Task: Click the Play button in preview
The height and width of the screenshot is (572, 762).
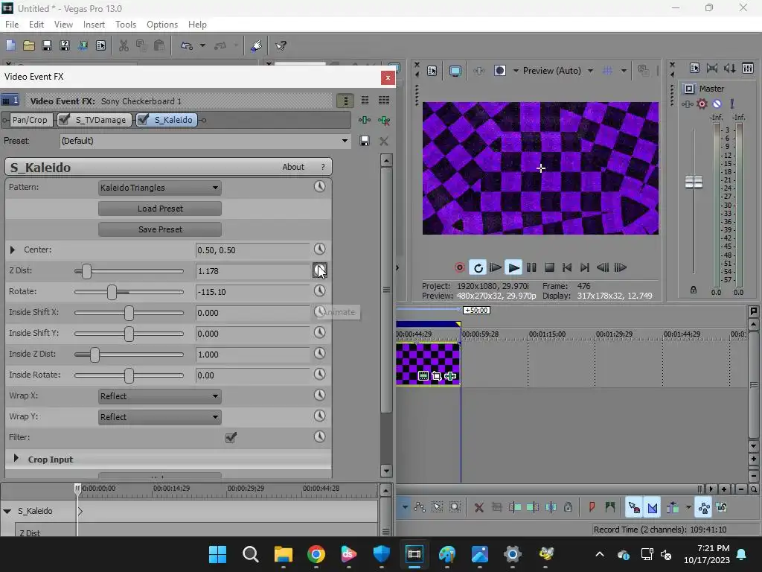Action: pyautogui.click(x=513, y=267)
